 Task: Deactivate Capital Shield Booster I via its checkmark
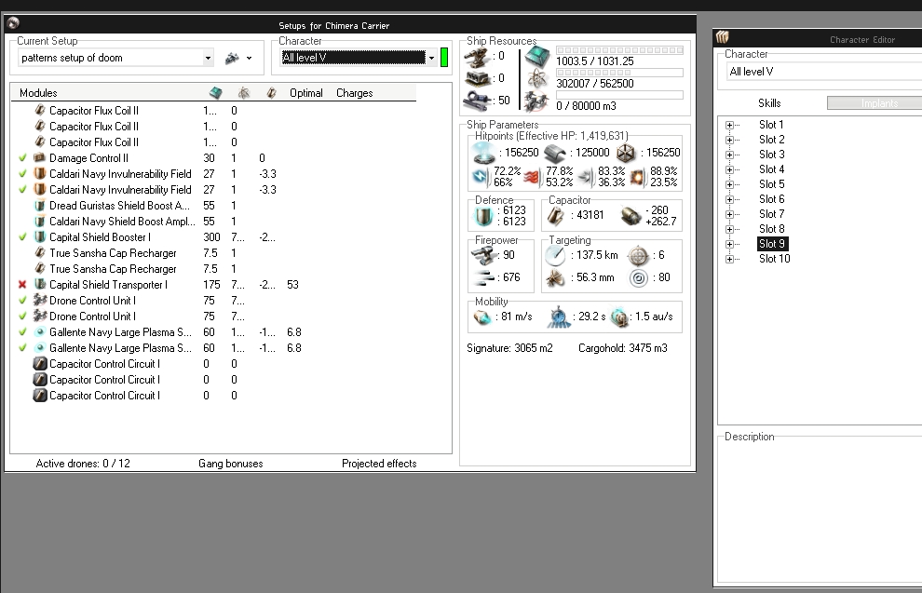point(22,237)
